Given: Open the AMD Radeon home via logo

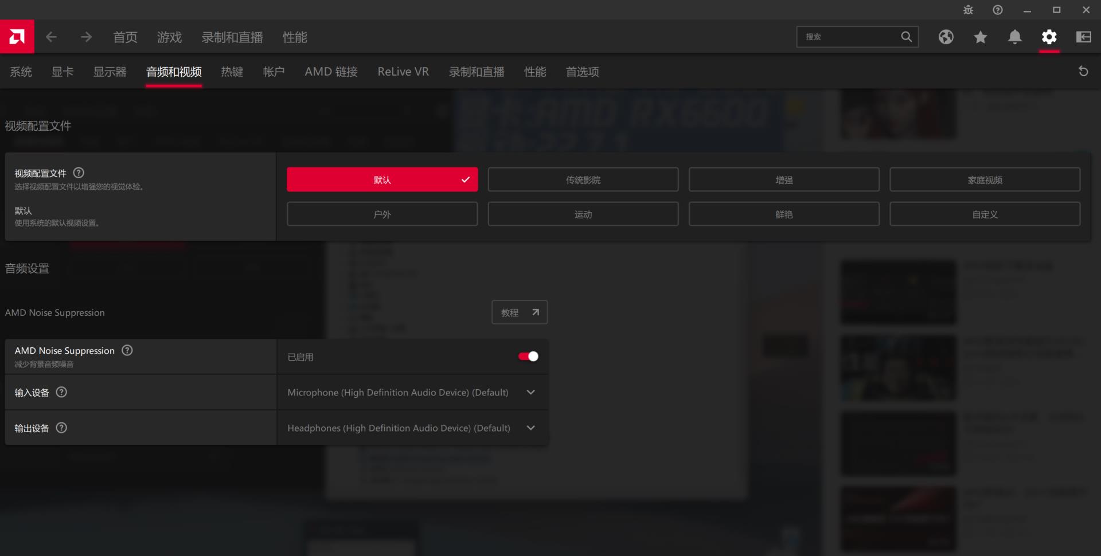Looking at the screenshot, I should tap(17, 36).
